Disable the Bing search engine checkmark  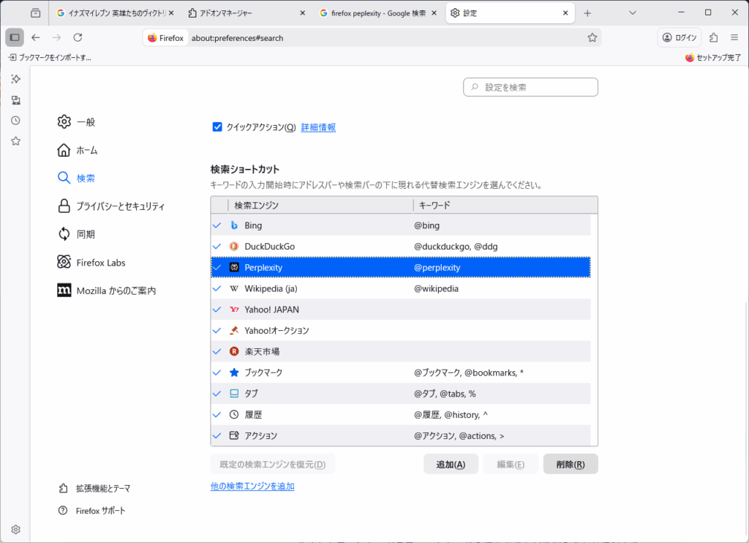[217, 225]
